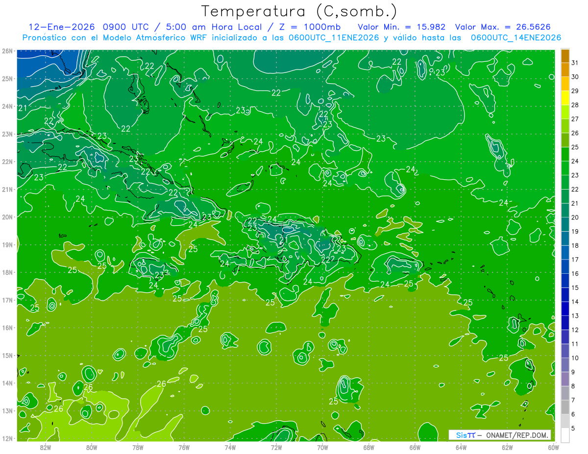Click the '72W' longitude axis label
Image resolution: width=588 pixels, height=454 pixels.
276,447
